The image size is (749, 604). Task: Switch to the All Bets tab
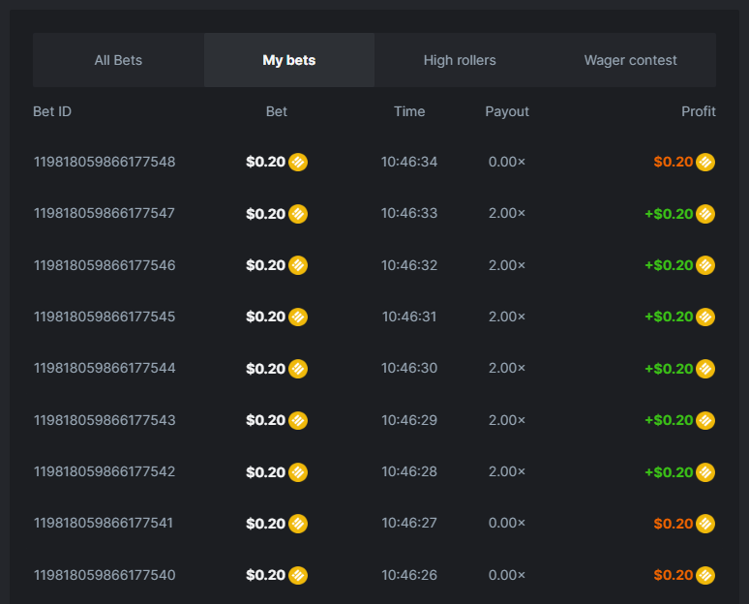[118, 60]
